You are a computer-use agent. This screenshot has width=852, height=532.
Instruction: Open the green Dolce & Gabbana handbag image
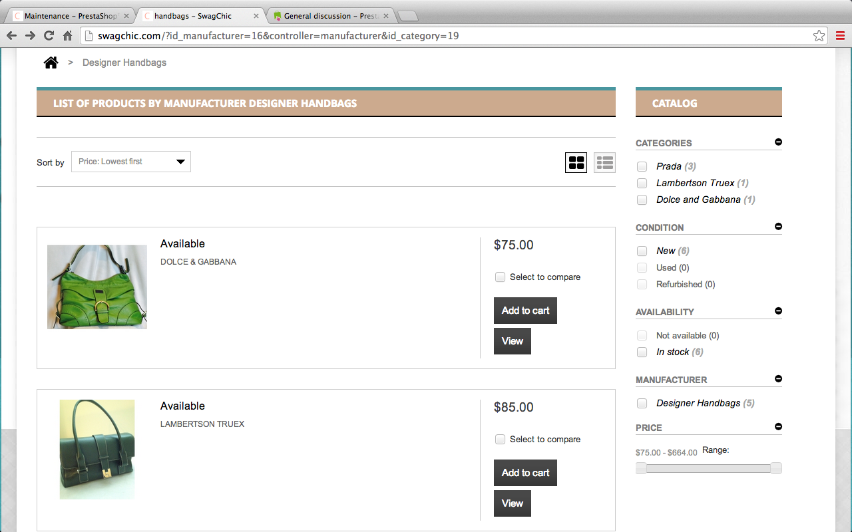click(x=97, y=287)
